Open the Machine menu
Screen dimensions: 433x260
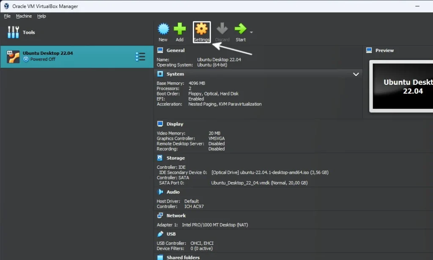pos(24,16)
